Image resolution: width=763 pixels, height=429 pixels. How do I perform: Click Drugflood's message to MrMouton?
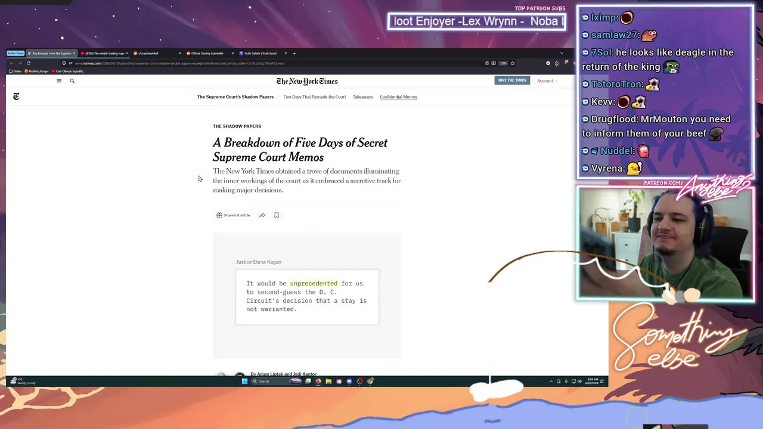656,126
